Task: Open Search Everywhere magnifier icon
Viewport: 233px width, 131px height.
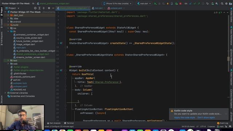Action: pyautogui.click(x=222, y=4)
